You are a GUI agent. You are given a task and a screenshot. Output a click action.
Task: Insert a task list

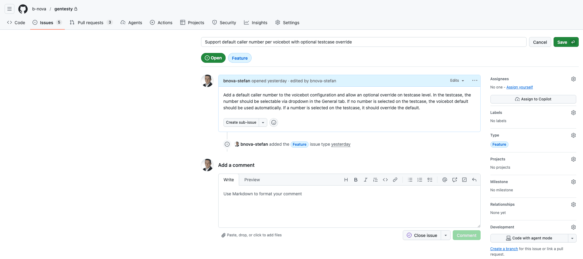pos(430,180)
